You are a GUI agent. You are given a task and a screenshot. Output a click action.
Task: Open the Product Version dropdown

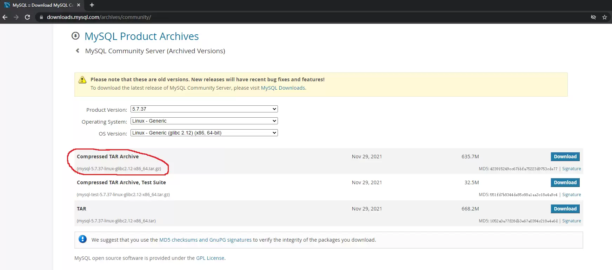204,109
